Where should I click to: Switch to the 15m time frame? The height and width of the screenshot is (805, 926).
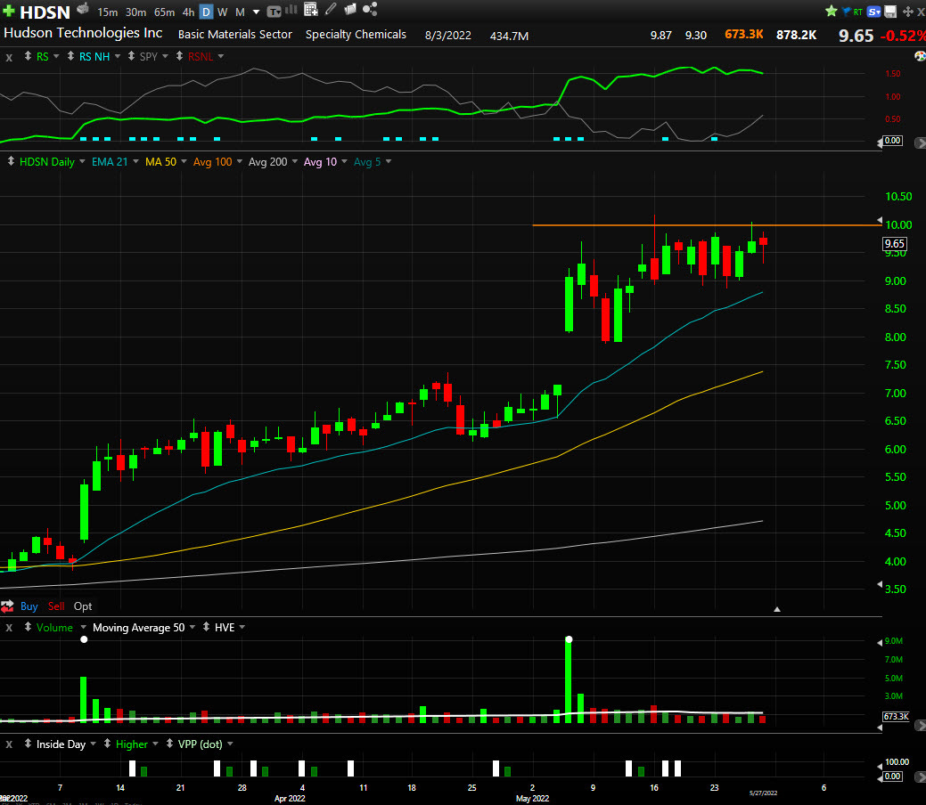point(108,12)
